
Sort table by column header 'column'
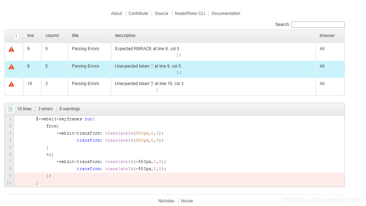coord(52,36)
